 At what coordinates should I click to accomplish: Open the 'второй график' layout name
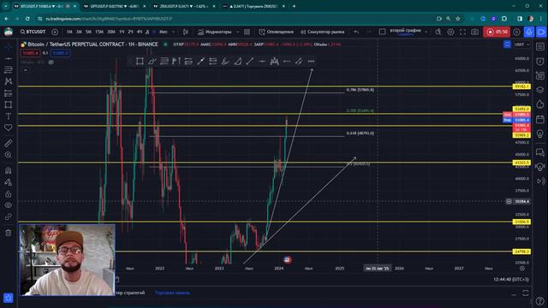click(x=405, y=32)
